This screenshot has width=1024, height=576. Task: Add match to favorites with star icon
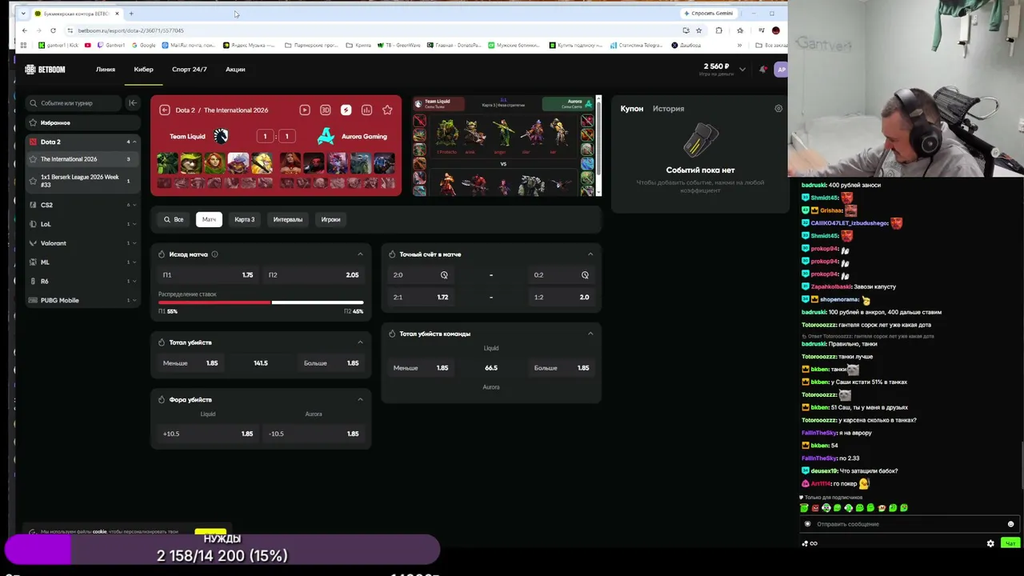pyautogui.click(x=387, y=110)
